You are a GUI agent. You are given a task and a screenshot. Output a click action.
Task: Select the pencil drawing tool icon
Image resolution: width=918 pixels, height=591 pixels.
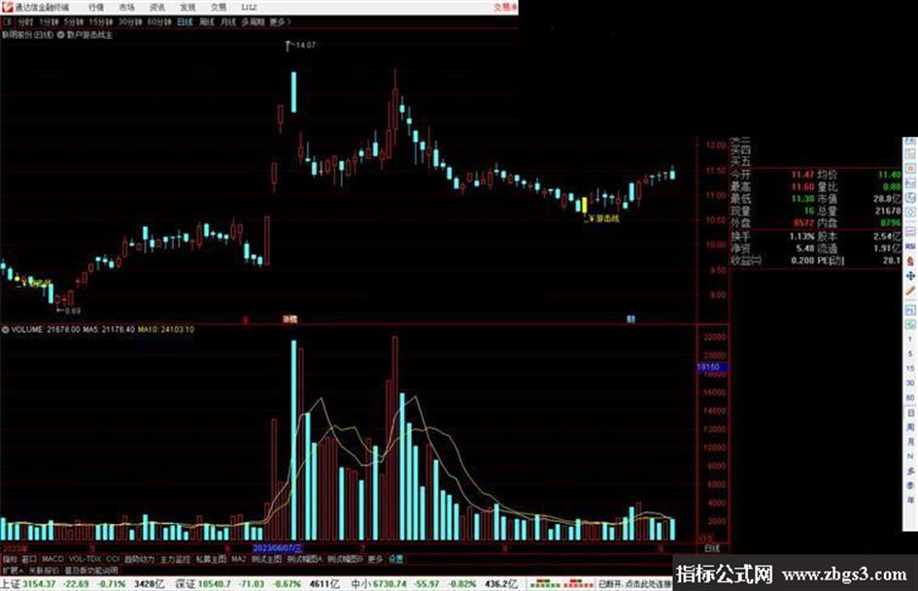point(910,291)
